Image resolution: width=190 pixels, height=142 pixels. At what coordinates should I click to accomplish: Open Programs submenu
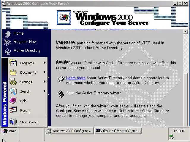(x=28, y=63)
